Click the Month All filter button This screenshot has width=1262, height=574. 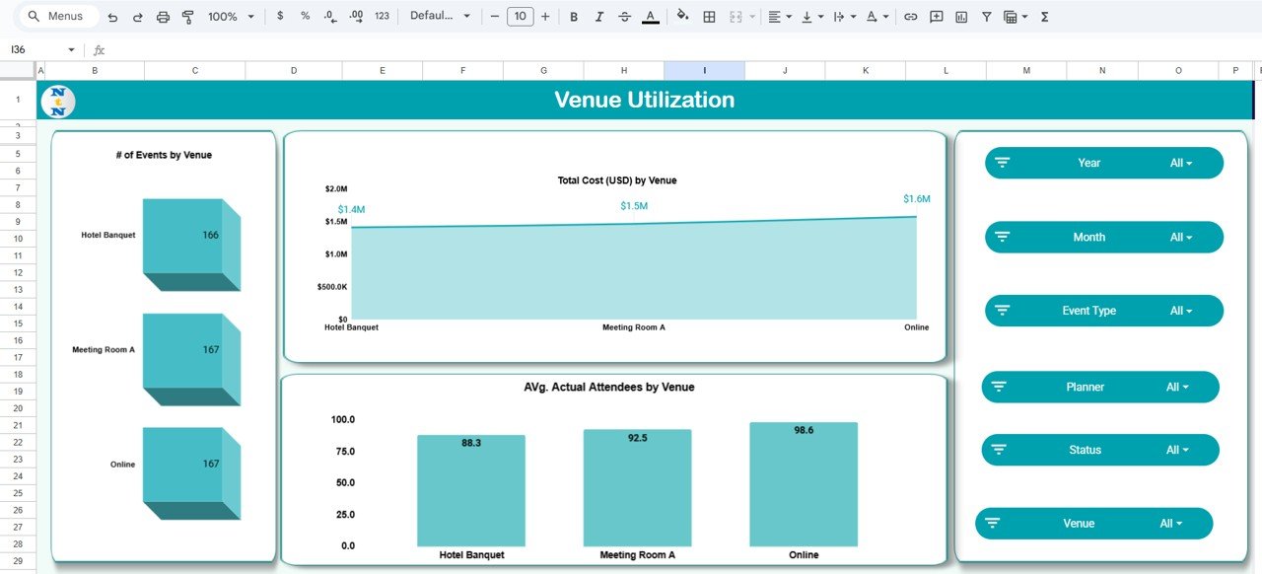pyautogui.click(x=1102, y=237)
